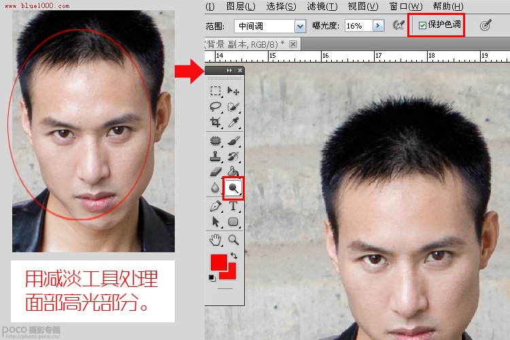The height and width of the screenshot is (340, 510).
Task: Activate the Pen tool
Action: [216, 206]
